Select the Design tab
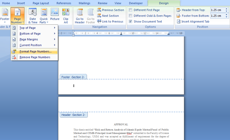This screenshot has height=140, width=230. pyautogui.click(x=164, y=3)
